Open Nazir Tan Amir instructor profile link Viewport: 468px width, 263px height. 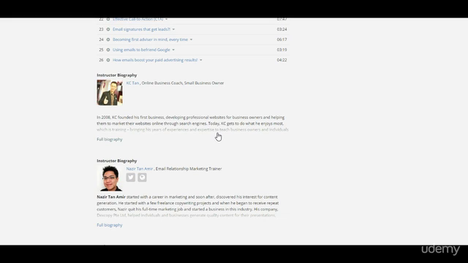pyautogui.click(x=140, y=169)
